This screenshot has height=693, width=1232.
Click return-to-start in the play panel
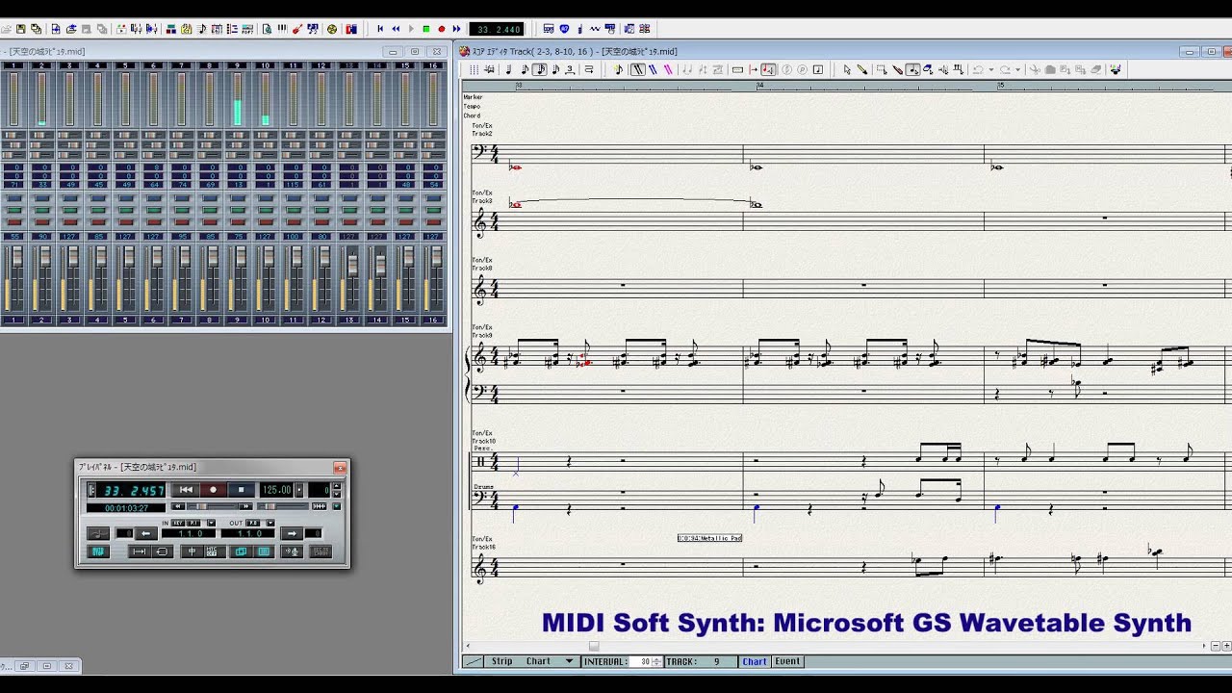click(x=186, y=490)
